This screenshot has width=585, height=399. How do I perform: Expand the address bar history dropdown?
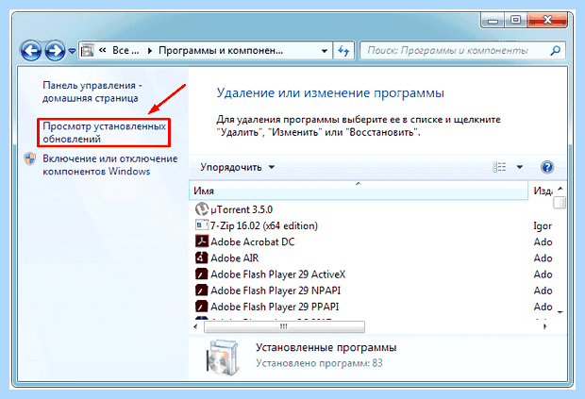325,51
